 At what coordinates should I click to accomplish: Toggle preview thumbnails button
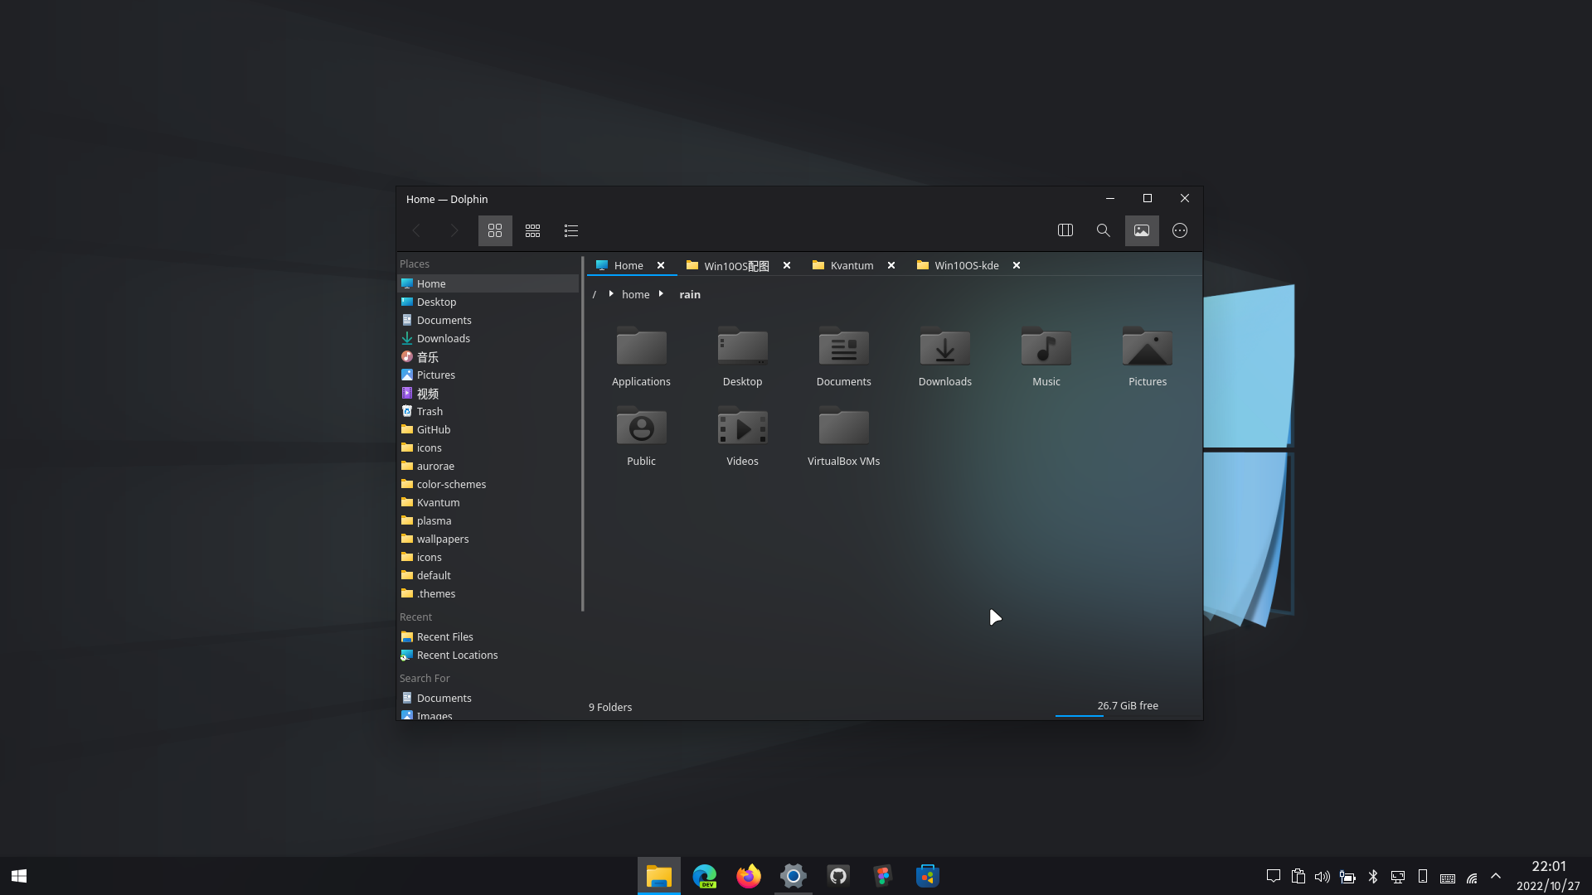click(1142, 230)
